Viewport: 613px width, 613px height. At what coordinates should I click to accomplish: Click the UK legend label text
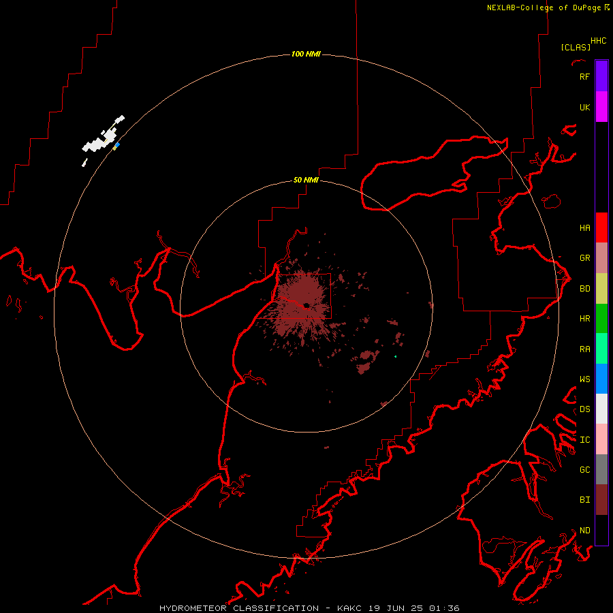point(584,107)
